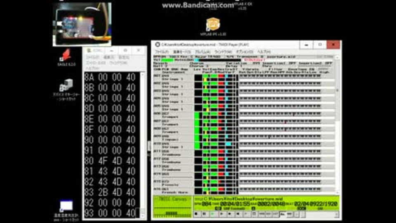This screenshot has width=396, height=223.
Task: Click terminal line 8F 00 00 40
Action: (110, 129)
